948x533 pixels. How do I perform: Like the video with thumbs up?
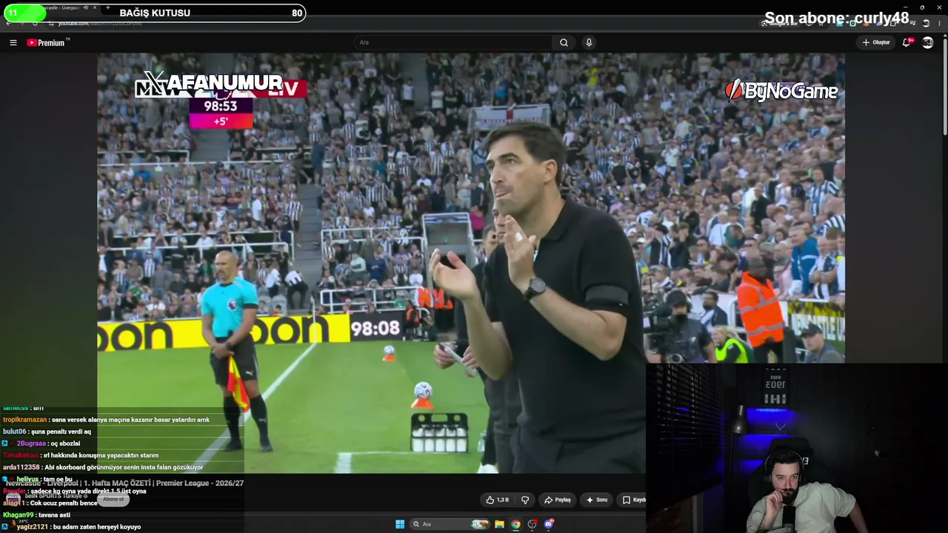pyautogui.click(x=497, y=500)
